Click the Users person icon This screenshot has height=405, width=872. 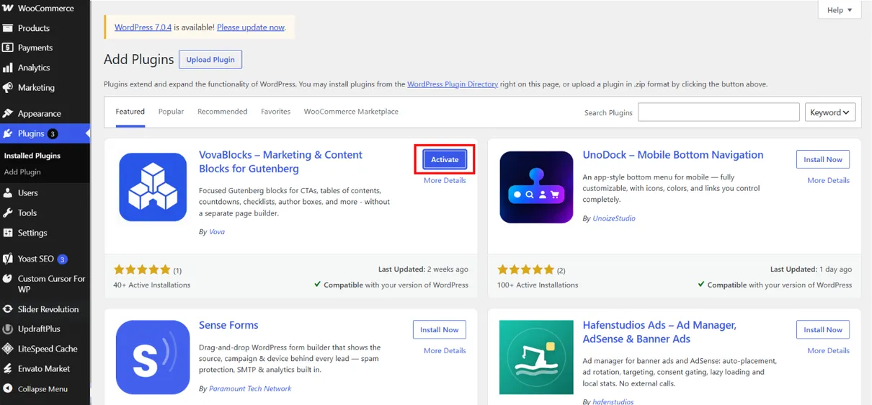point(7,193)
